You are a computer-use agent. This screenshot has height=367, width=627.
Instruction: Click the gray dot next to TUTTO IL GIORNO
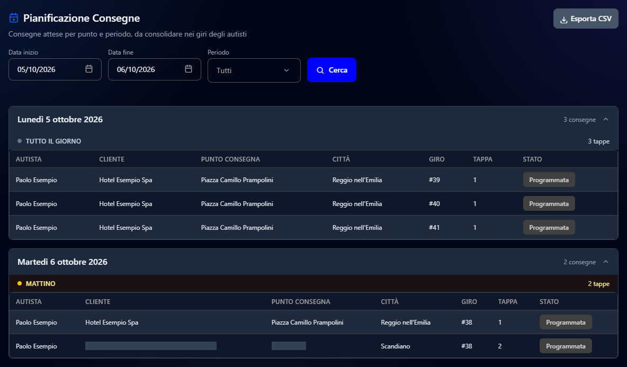tap(20, 141)
